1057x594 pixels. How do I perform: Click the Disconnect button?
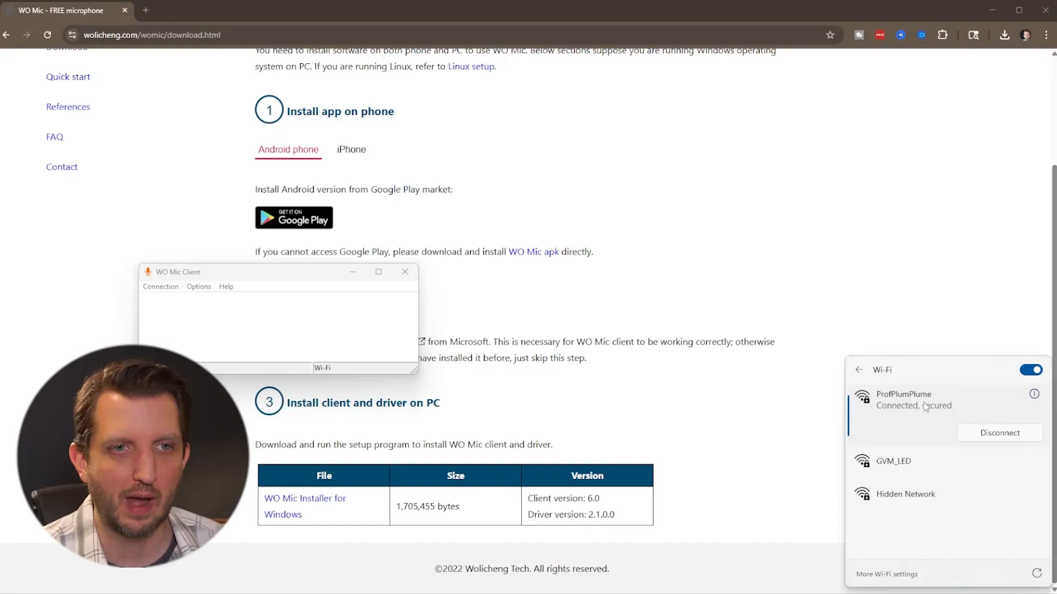tap(1000, 433)
